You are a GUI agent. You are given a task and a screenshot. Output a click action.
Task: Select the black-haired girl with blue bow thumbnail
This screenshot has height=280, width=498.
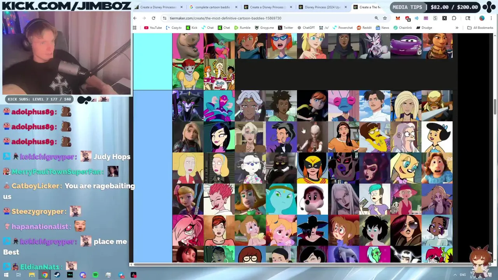(437, 137)
